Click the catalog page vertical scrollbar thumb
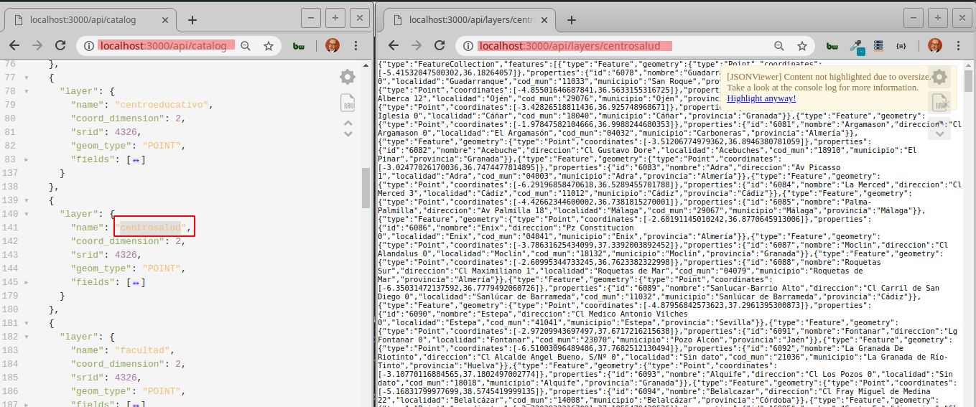976x407 pixels. 366,187
